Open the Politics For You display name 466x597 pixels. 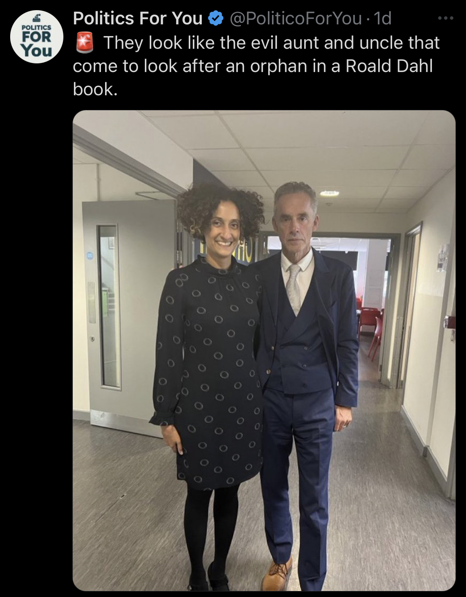[138, 18]
